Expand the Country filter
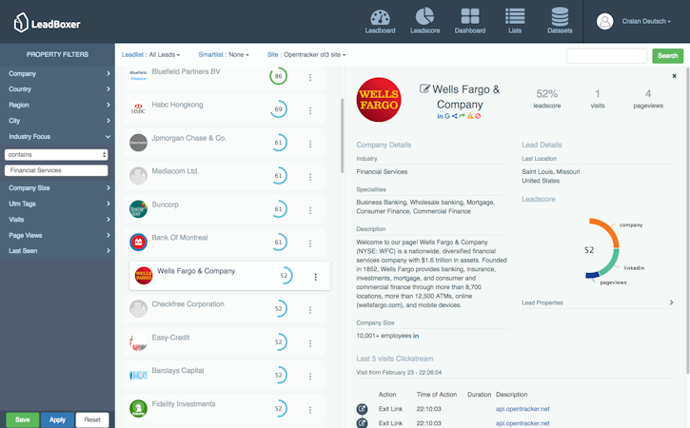 57,88
